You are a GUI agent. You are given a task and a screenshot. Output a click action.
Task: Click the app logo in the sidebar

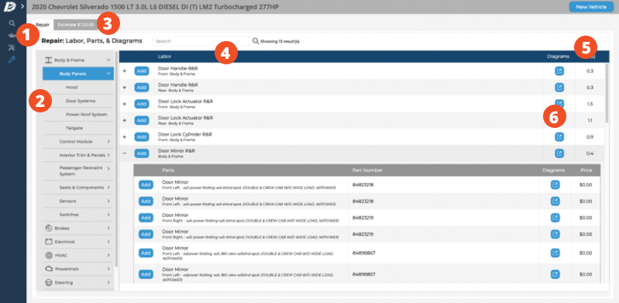pyautogui.click(x=10, y=7)
